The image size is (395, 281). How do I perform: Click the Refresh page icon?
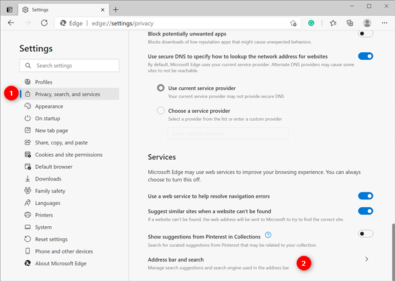click(x=44, y=23)
